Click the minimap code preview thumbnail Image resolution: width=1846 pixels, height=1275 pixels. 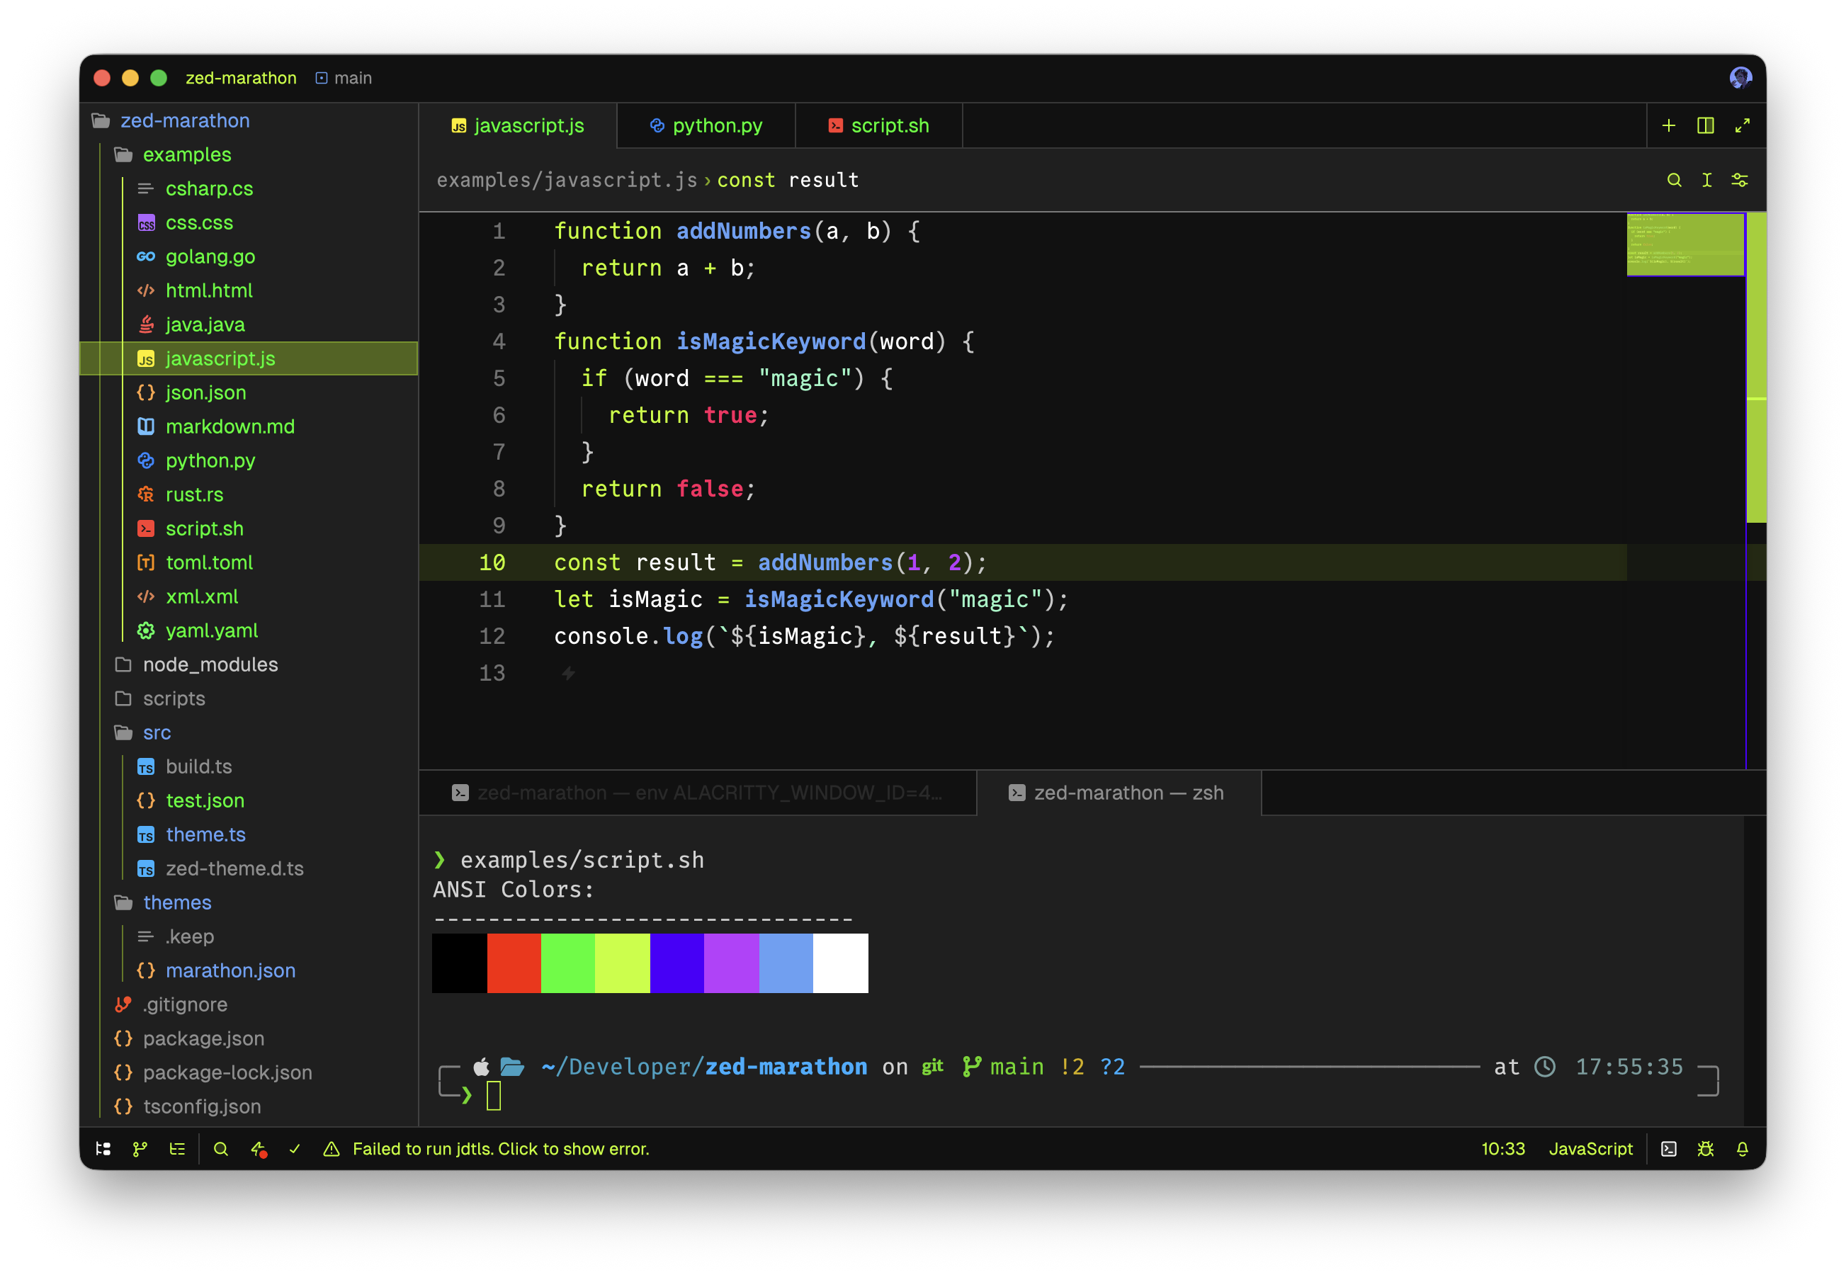[1684, 244]
